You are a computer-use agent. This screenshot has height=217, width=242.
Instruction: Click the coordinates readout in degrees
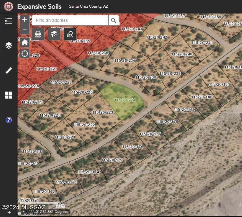tap(49, 212)
